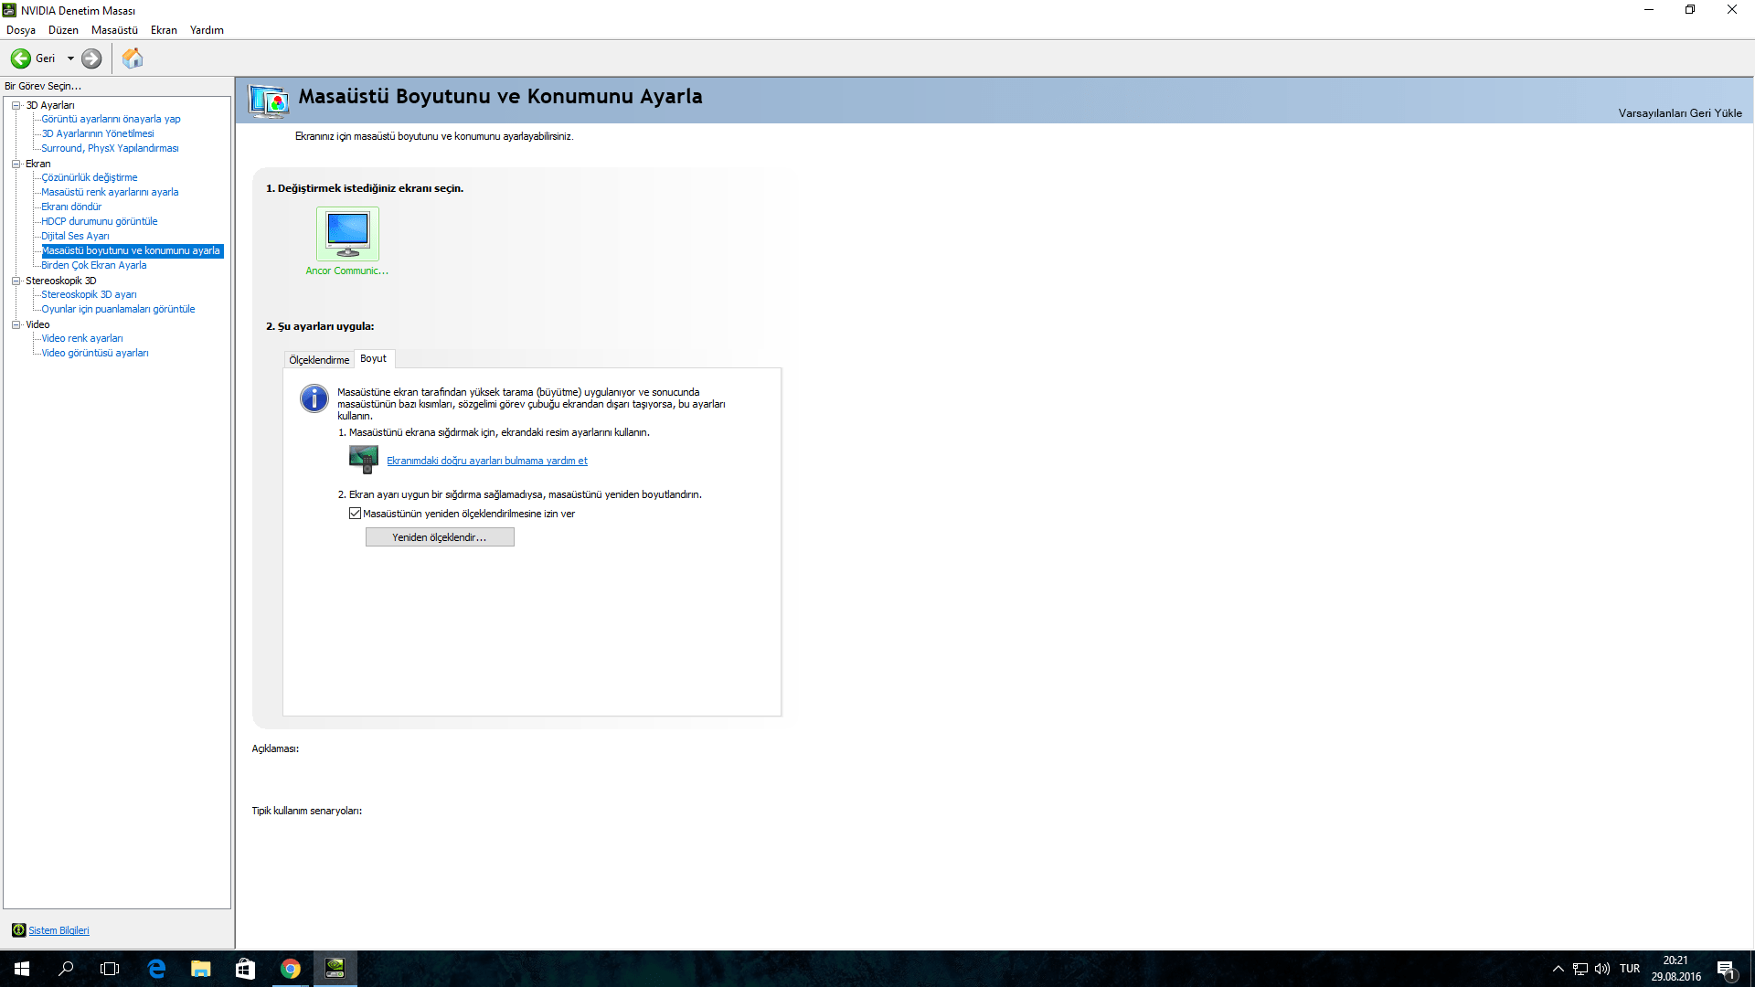Collapse the Video tree node
1755x987 pixels.
click(x=16, y=324)
